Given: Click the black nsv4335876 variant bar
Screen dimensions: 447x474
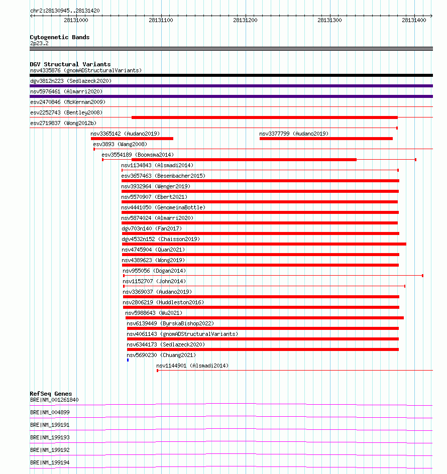Looking at the screenshot, I should tap(232, 75).
